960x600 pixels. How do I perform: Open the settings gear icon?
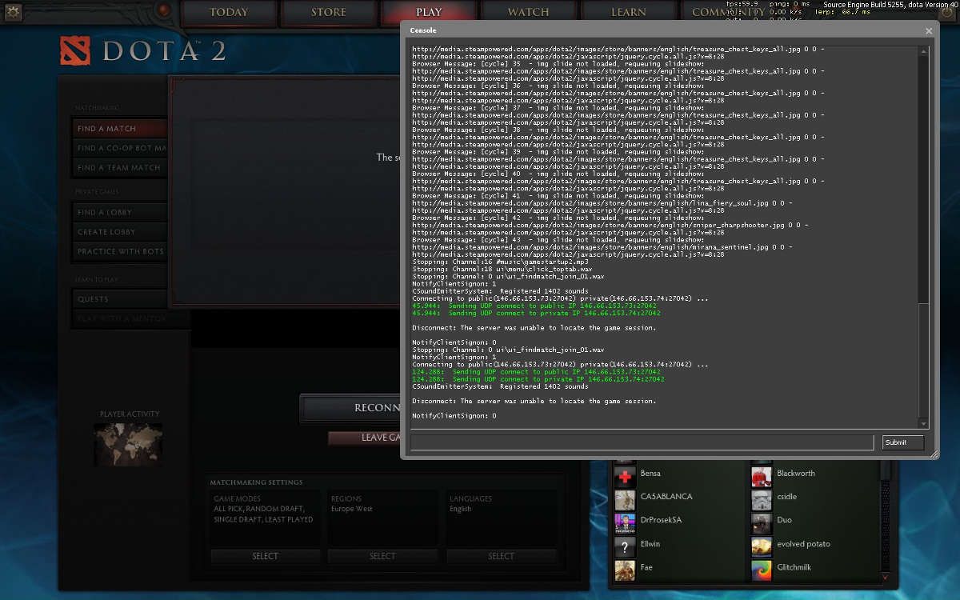click(13, 11)
